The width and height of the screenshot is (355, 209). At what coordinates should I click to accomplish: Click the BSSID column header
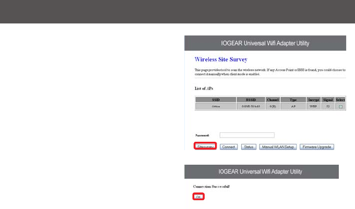251,100
